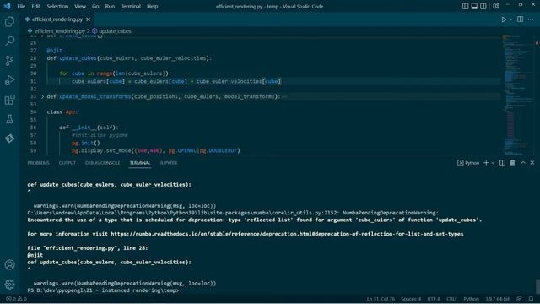Click update_cubes breadcrumb symbol
The image size is (540, 304).
coord(115,31)
